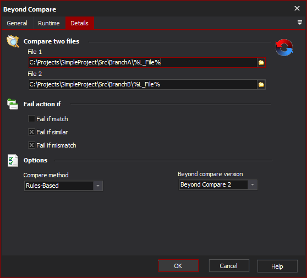Browse for File 2 with folder icon

(x=261, y=85)
